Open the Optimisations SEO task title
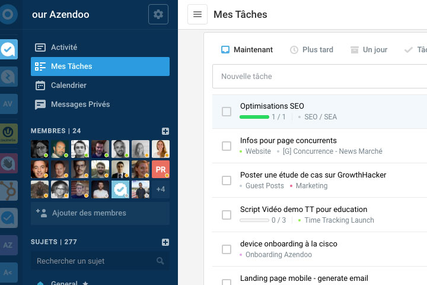 [272, 106]
